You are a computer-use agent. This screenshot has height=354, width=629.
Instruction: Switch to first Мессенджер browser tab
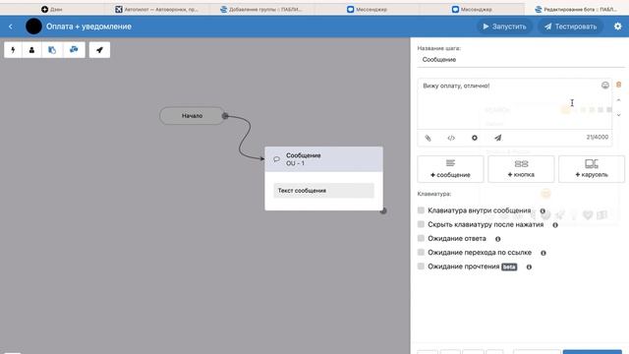pos(367,9)
